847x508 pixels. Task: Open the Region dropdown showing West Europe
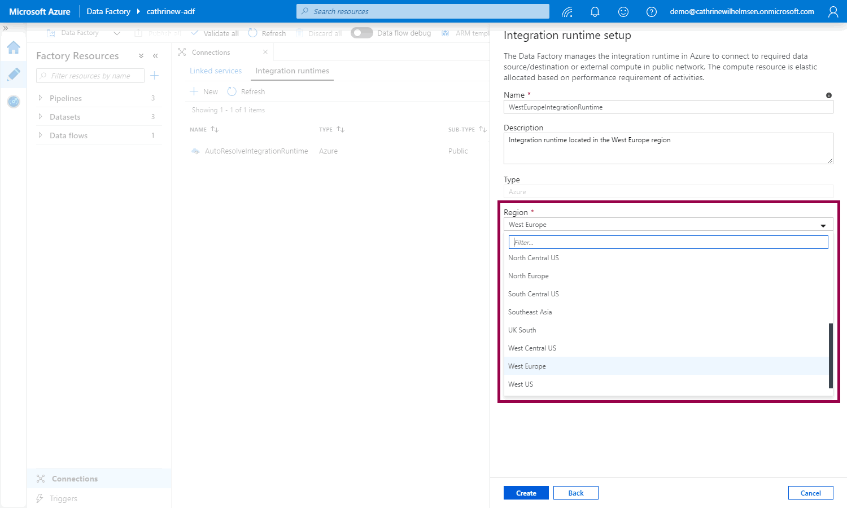668,225
